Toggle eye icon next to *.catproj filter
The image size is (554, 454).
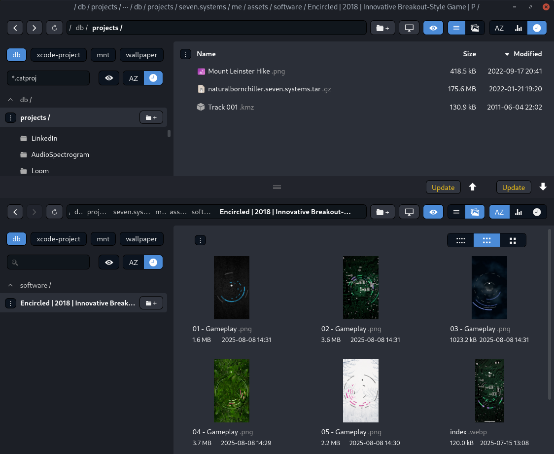tap(109, 78)
